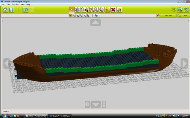Choose shape selection sub-tool
The height and width of the screenshot is (118, 190).
(85, 16)
